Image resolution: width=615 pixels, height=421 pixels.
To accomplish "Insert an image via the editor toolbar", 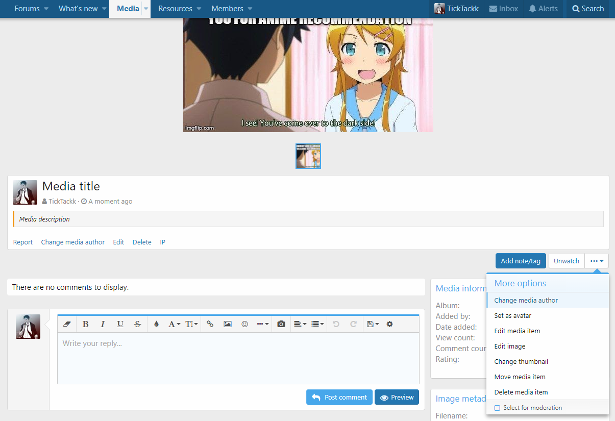I will 228,324.
